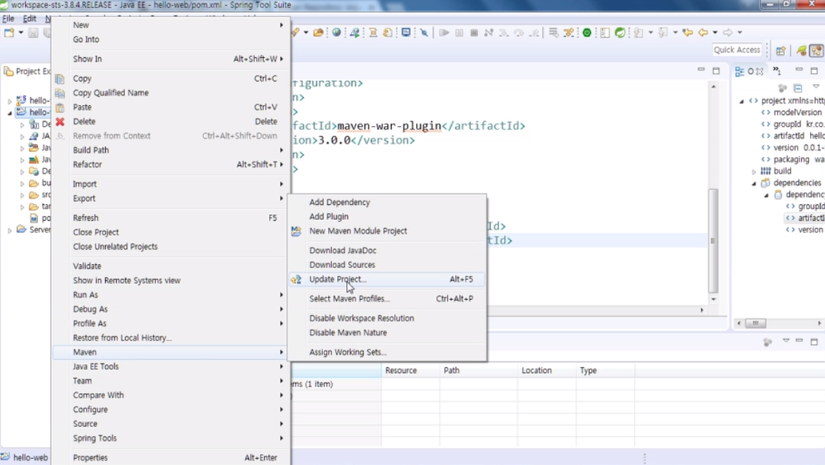This screenshot has height=465, width=825.
Task: Open the Refactor submenu
Action: 172,164
